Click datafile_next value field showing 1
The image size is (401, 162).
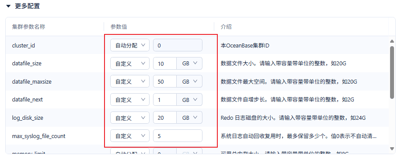pyautogui.click(x=165, y=100)
